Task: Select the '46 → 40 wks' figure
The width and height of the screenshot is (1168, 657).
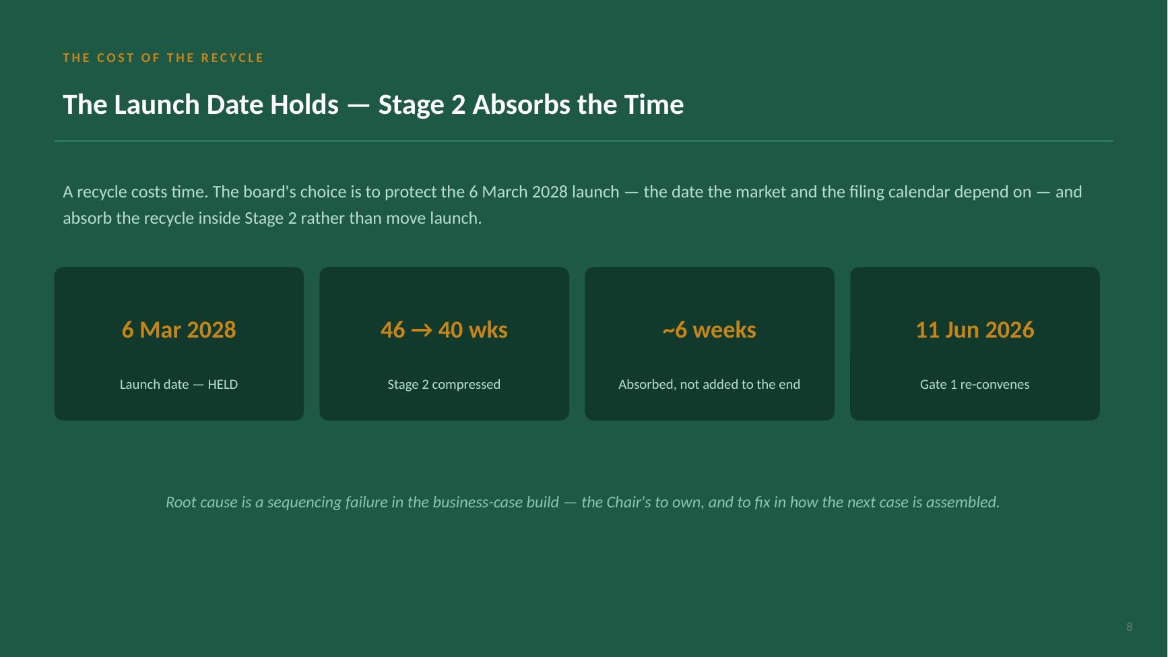Action: [444, 330]
